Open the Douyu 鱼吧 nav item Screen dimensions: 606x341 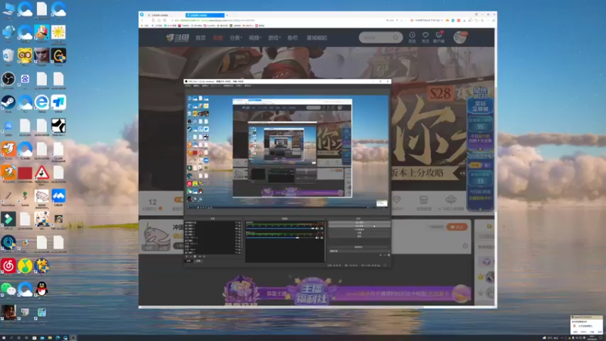point(292,38)
